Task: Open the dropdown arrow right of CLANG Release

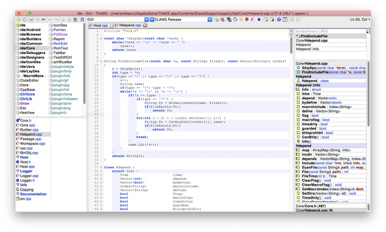Action: (210, 20)
